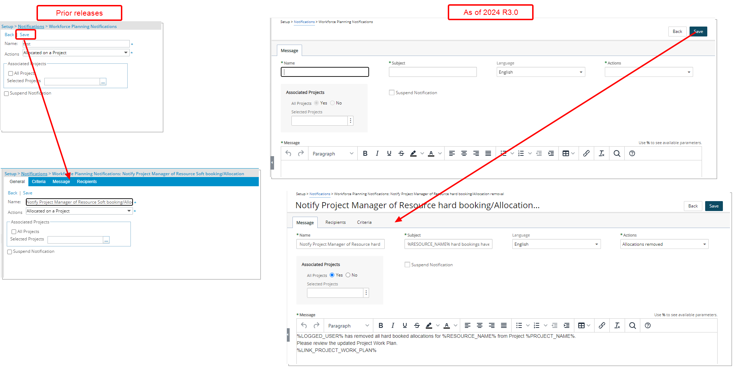Toggle italic in the hard booking message editor

(x=393, y=325)
